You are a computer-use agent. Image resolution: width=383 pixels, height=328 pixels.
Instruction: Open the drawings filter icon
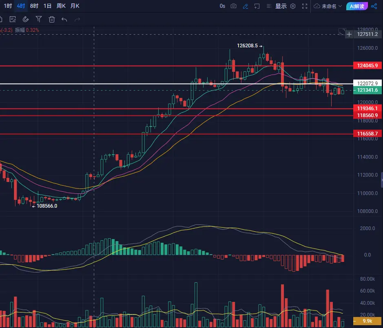point(39,19)
